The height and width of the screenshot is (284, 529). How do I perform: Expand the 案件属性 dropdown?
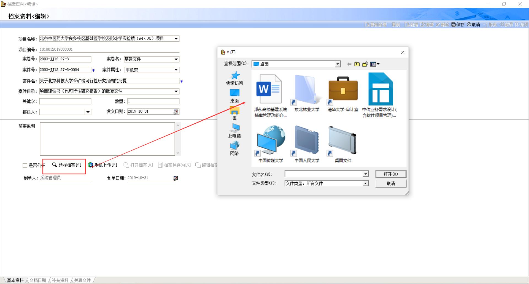(x=176, y=70)
